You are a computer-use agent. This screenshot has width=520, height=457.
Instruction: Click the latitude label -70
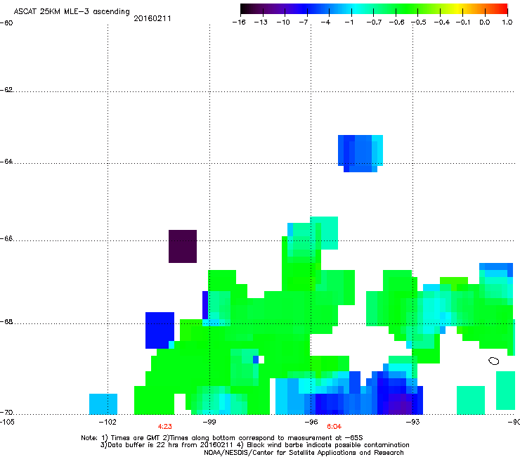(x=6, y=413)
